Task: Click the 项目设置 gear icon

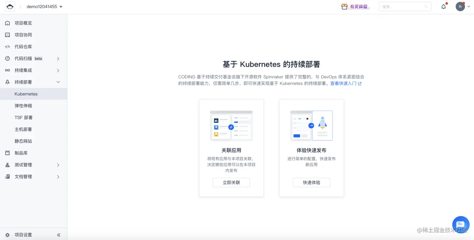Action: (x=8, y=235)
